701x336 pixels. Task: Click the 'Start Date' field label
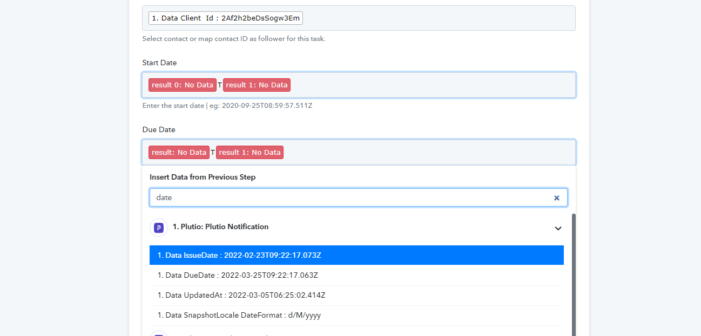tap(159, 63)
